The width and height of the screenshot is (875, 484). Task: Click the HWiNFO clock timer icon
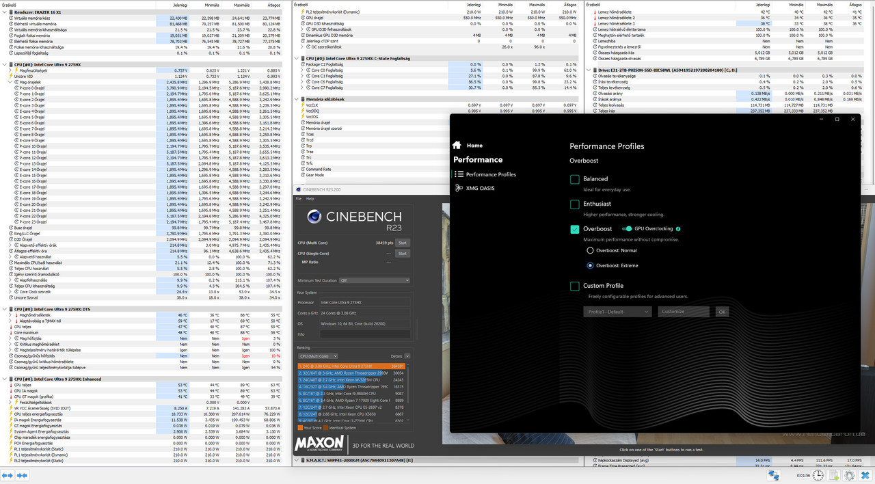tap(818, 475)
